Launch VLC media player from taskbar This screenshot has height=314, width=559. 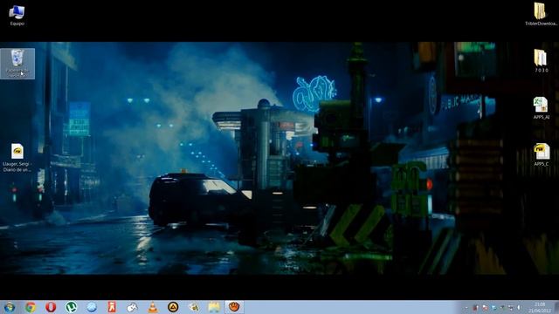[153, 307]
